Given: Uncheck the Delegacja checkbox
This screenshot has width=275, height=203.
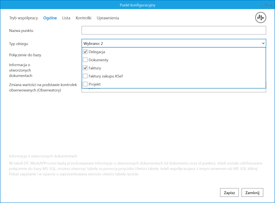Looking at the screenshot, I should coord(85,52).
